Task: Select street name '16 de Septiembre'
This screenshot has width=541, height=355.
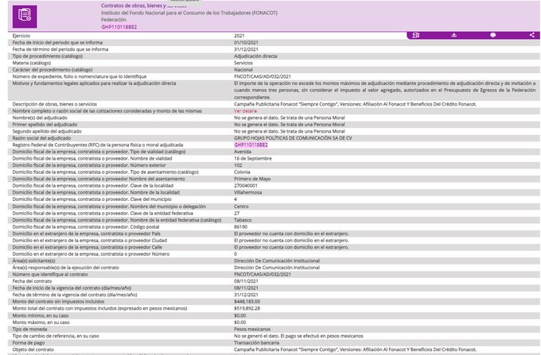Action: (253, 158)
